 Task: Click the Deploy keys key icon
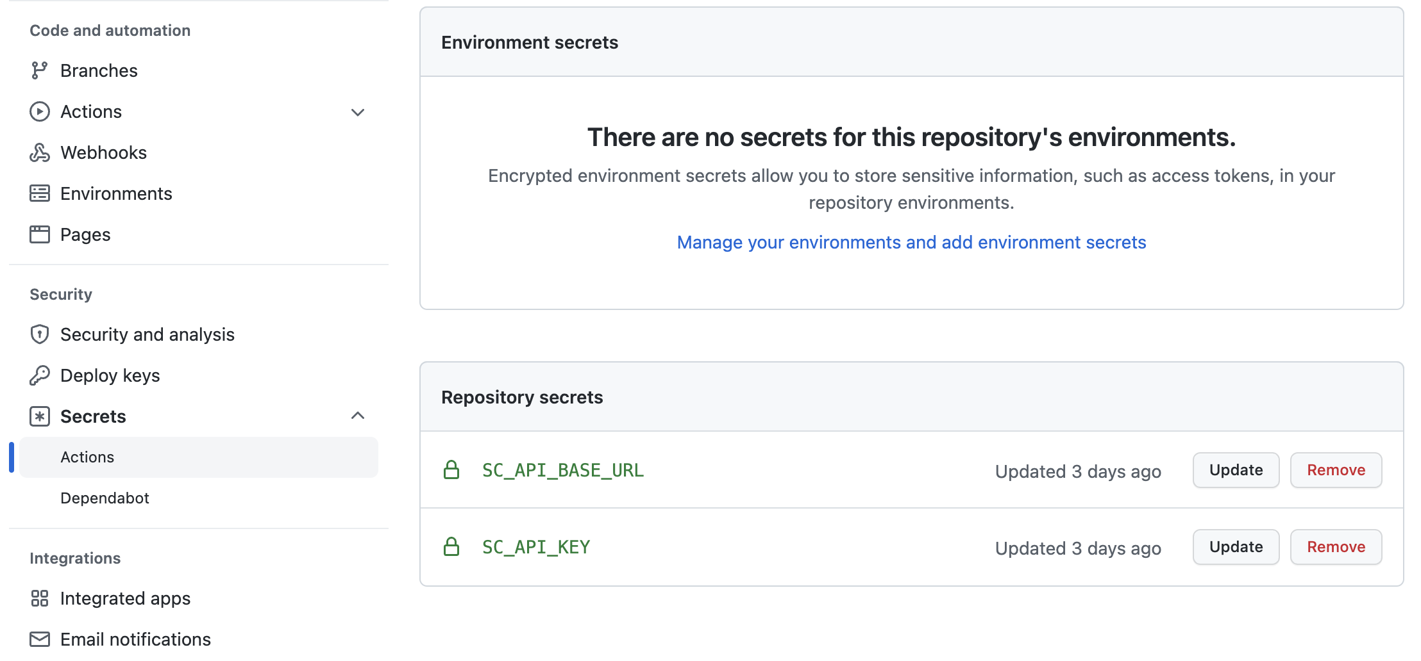(x=39, y=375)
